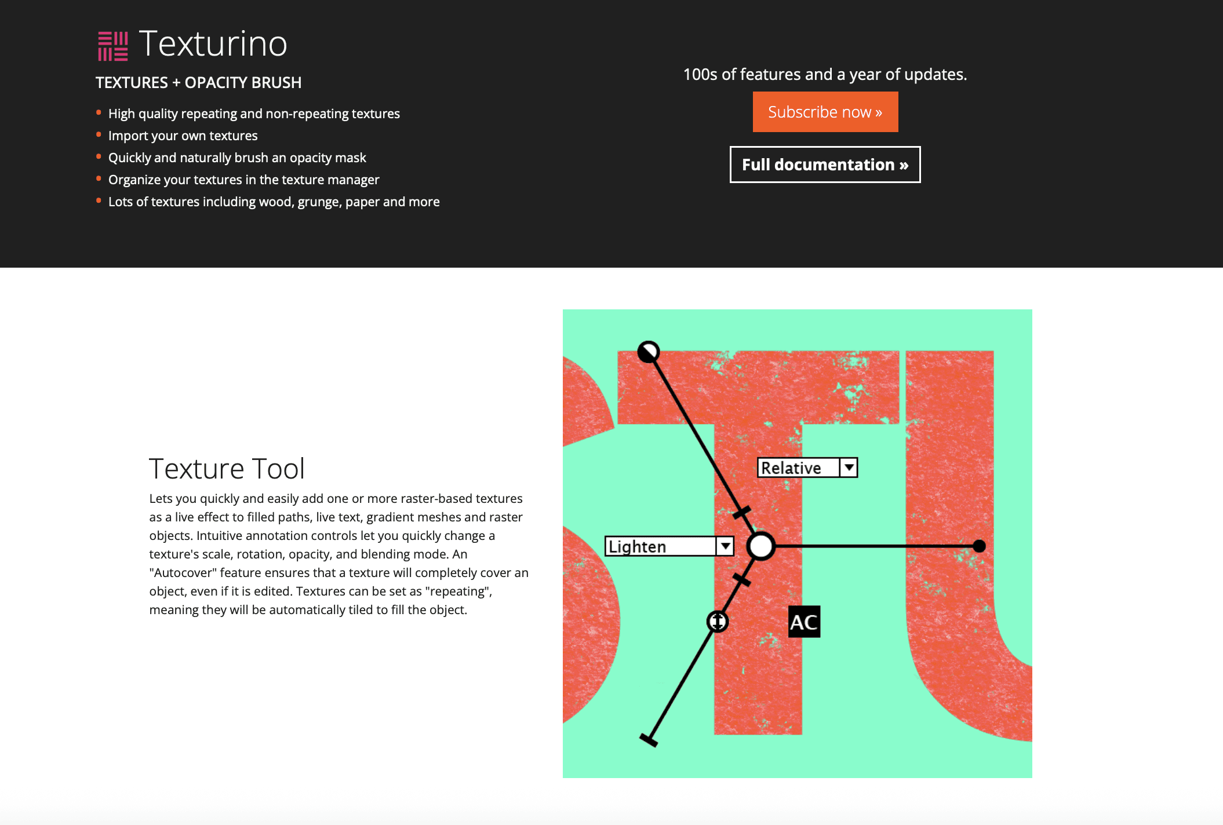1223x825 pixels.
Task: Click the circled I handle on the lower line
Action: (718, 622)
